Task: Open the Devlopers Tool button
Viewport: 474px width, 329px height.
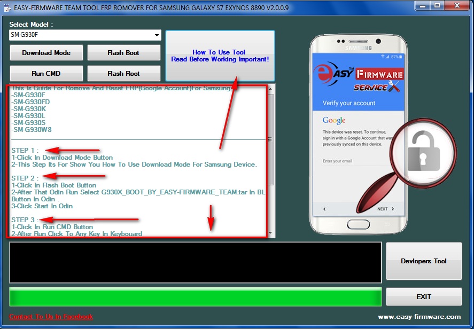Action: (424, 261)
